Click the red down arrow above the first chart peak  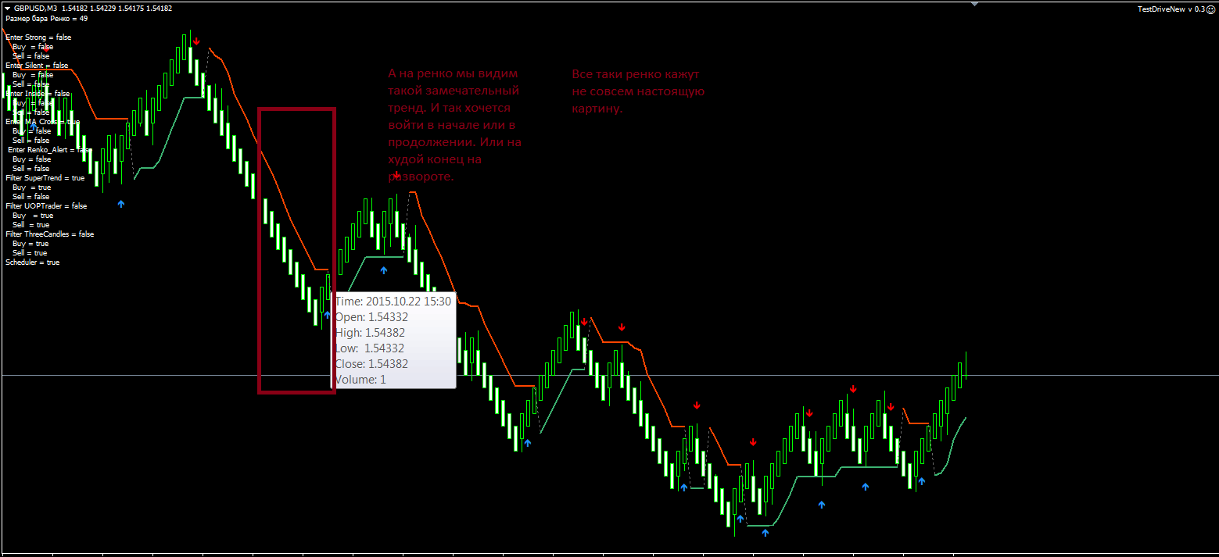[196, 41]
